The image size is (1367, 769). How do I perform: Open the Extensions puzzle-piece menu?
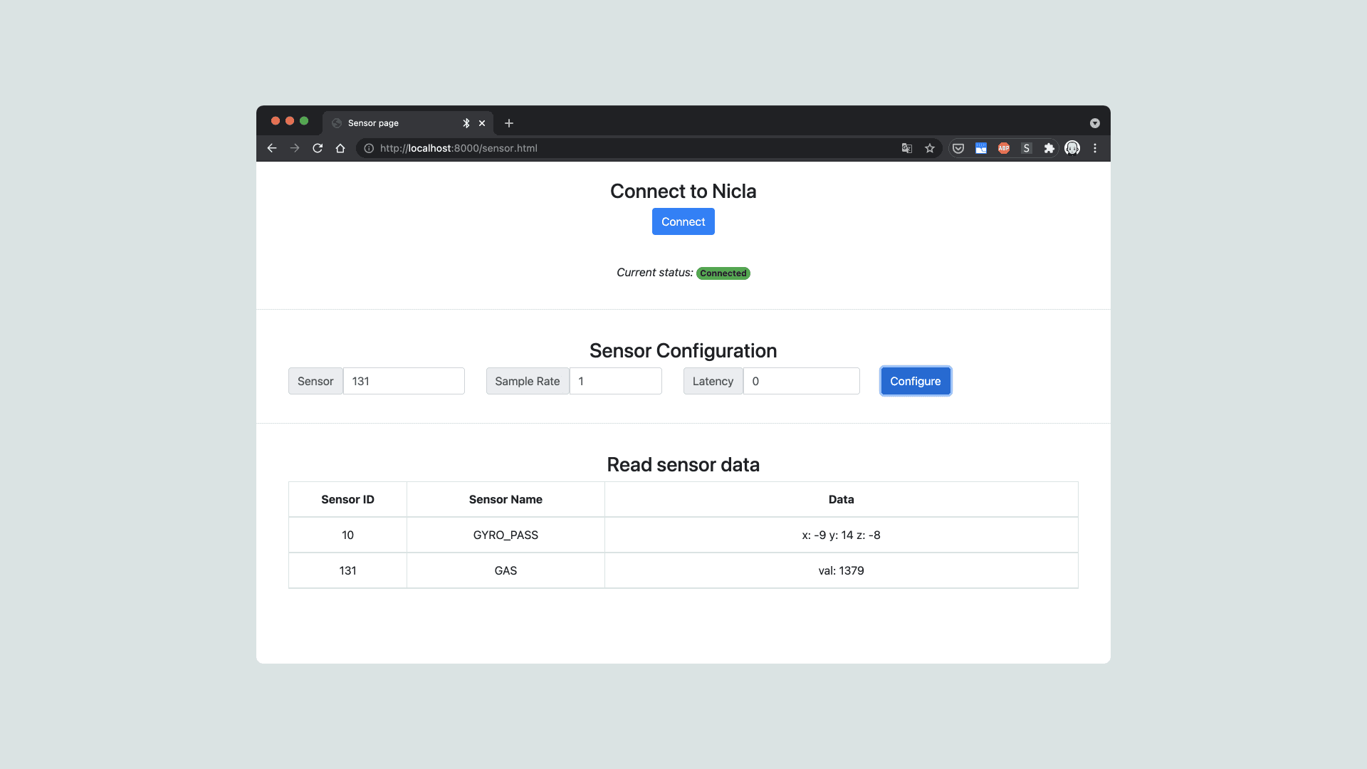coord(1049,148)
